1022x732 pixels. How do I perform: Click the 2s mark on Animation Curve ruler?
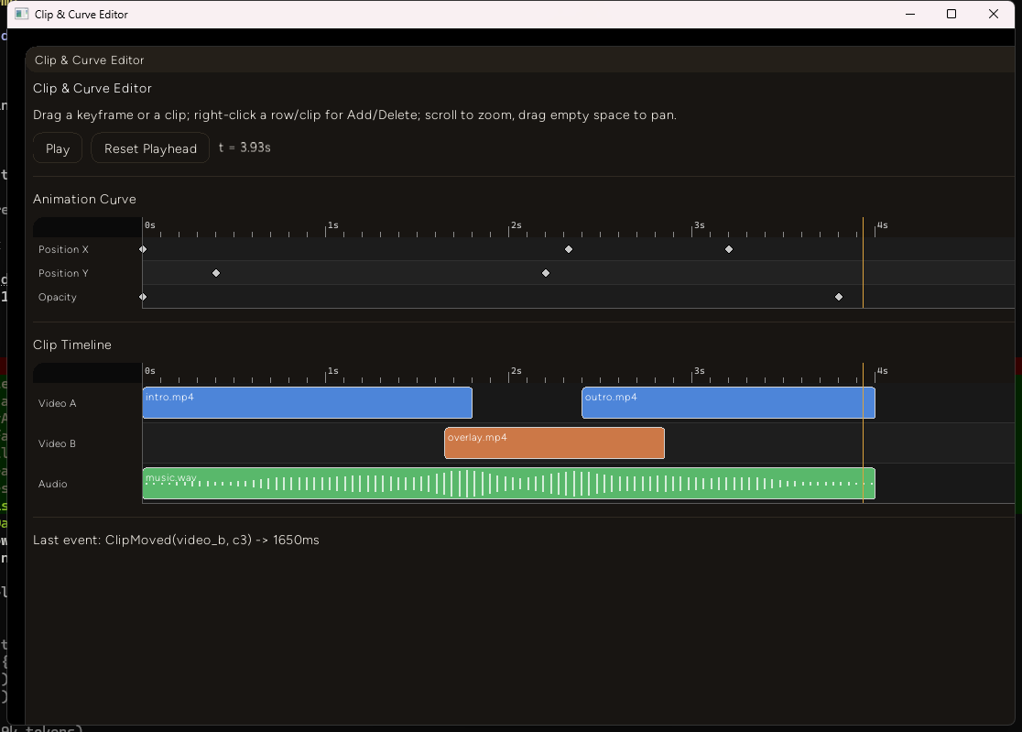[x=516, y=225]
